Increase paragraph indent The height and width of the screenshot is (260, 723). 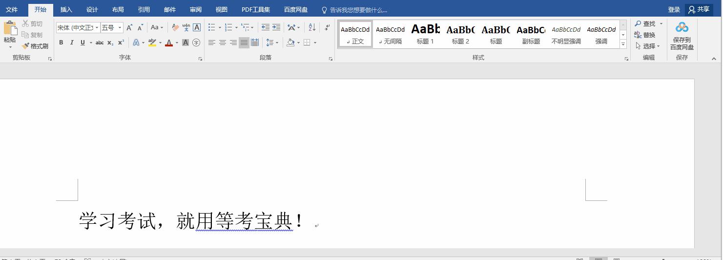[276, 28]
